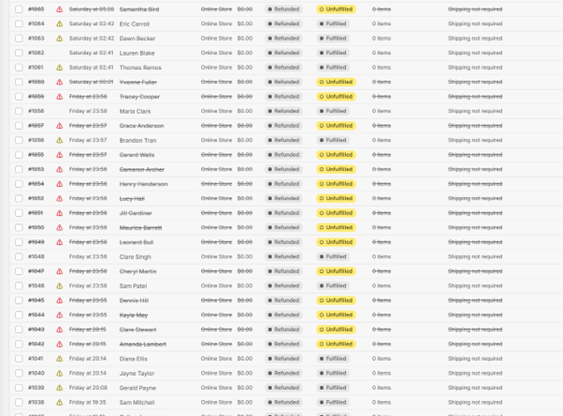Click the red warning icon on order #1047
The width and height of the screenshot is (563, 416).
coord(60,271)
